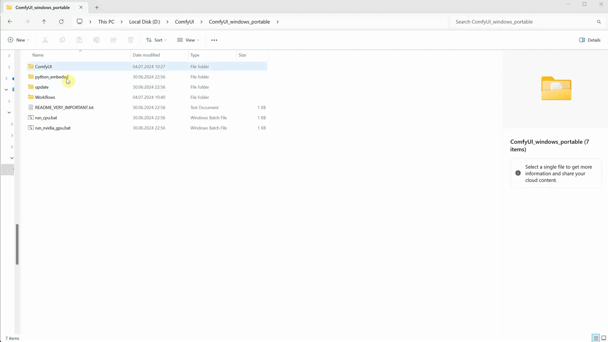Image resolution: width=608 pixels, height=342 pixels.
Task: Click the Workflows folder icon
Action: click(31, 97)
